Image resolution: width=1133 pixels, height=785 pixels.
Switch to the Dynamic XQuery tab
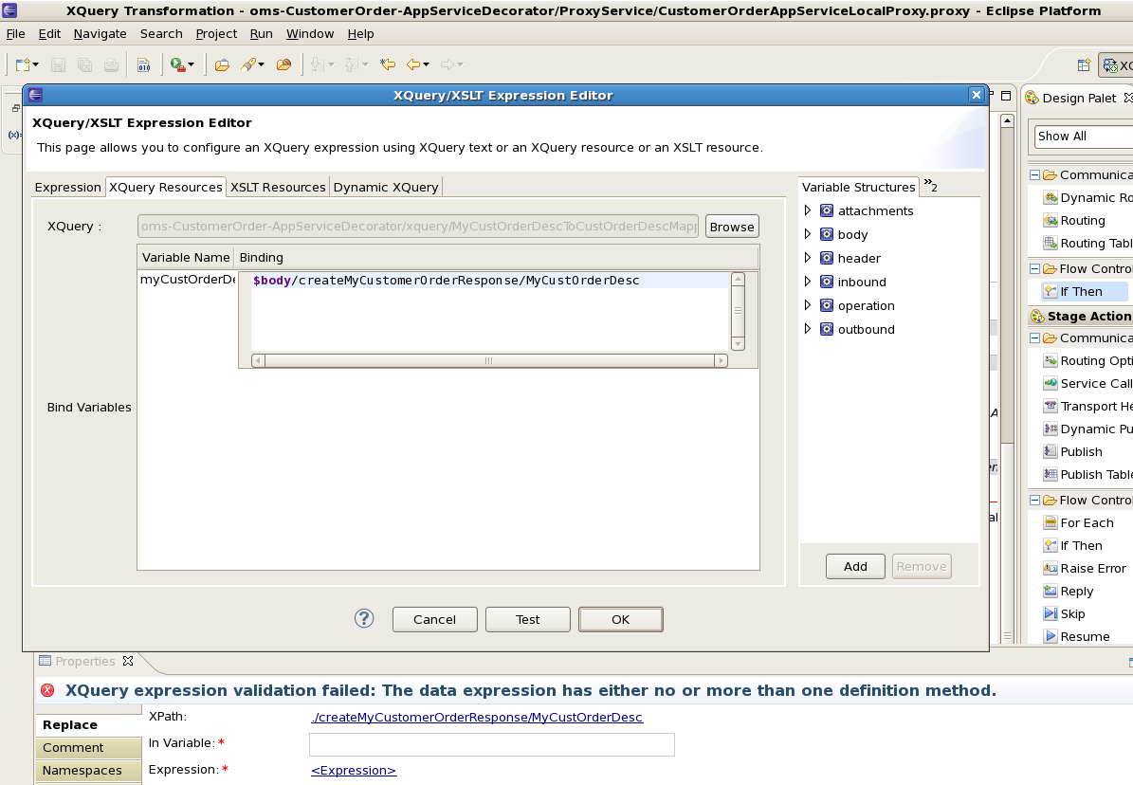click(x=386, y=187)
